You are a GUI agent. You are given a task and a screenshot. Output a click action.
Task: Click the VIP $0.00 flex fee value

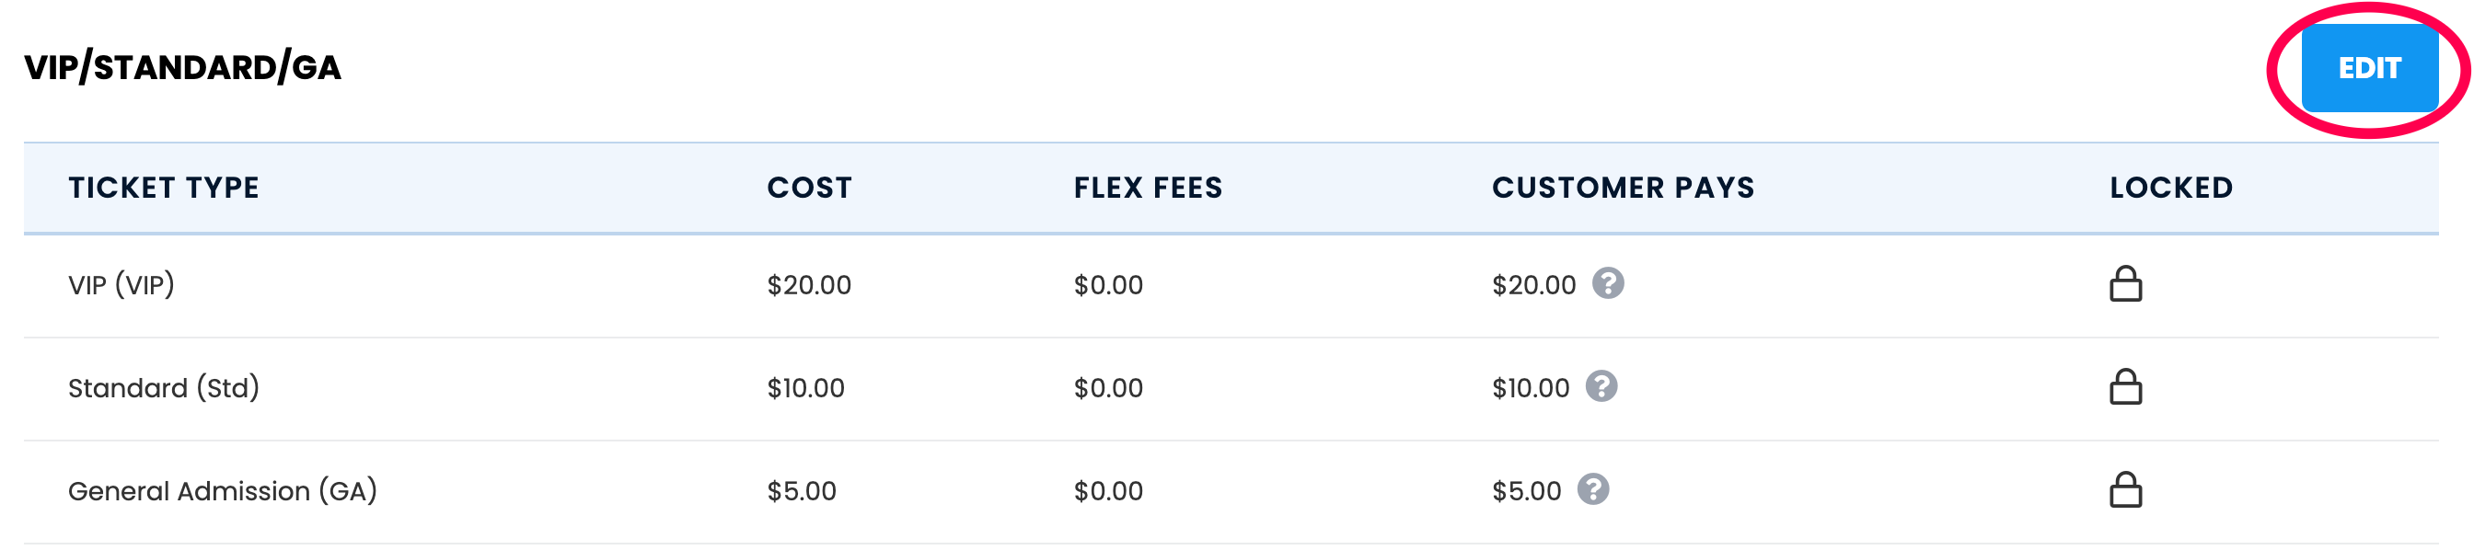click(1108, 285)
